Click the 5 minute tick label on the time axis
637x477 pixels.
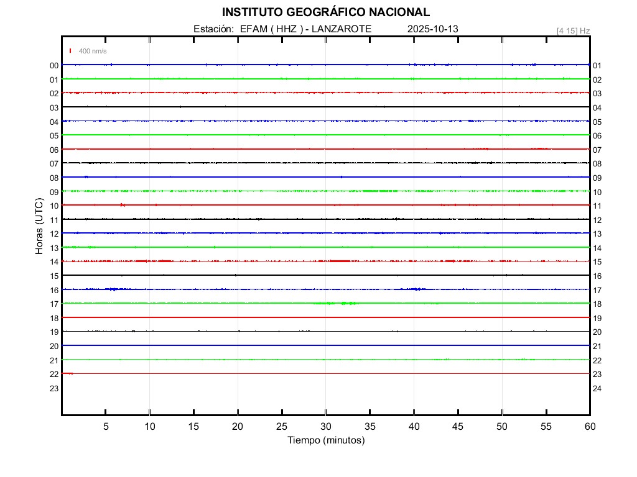[106, 426]
